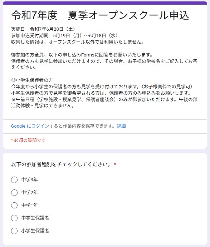The width and height of the screenshot is (210, 247).
Task: Open the Google にログイン link
Action: point(30,126)
